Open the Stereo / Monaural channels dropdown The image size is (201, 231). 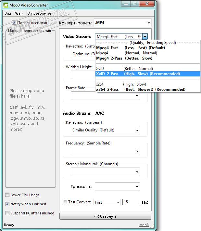105,172
